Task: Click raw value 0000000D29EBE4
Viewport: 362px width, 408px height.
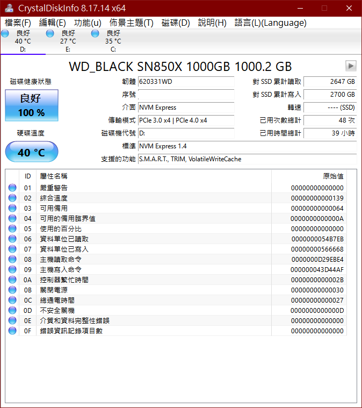Action: click(x=317, y=260)
